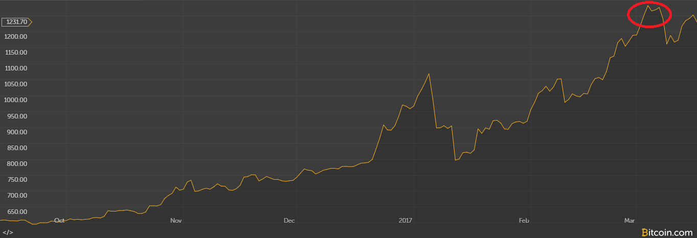697x238 pixels.
Task: Click the 1150.00 price axis label
Action: click(x=17, y=52)
